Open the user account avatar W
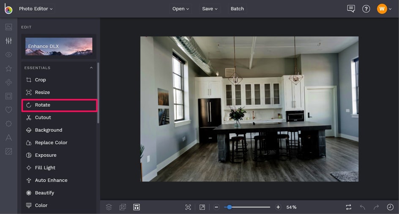Screen dimensions: 399x214 (x=382, y=9)
